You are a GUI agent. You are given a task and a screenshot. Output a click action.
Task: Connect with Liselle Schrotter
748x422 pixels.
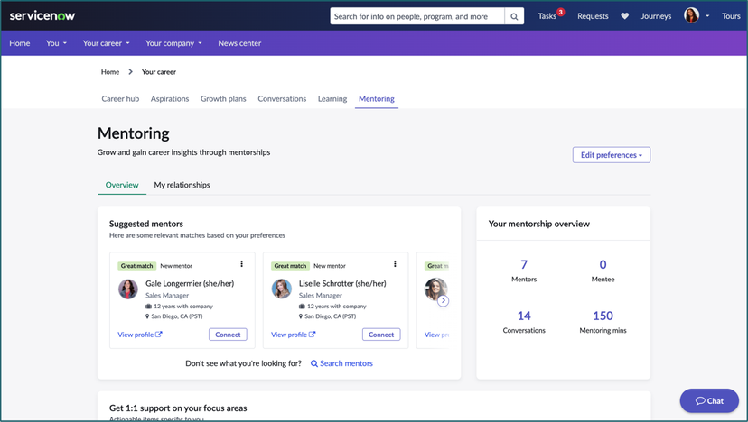pos(381,335)
